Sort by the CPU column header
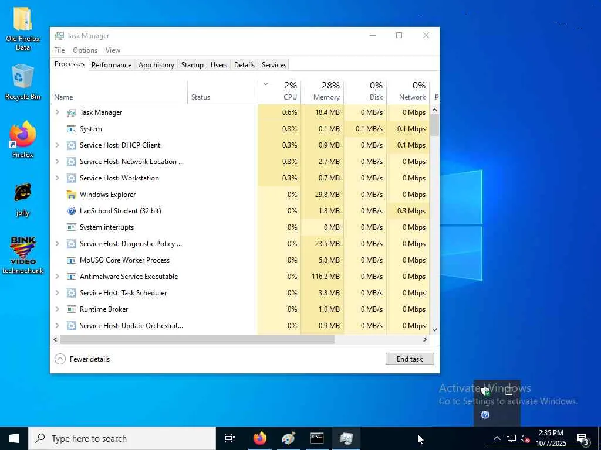This screenshot has width=601, height=450. pos(279,91)
